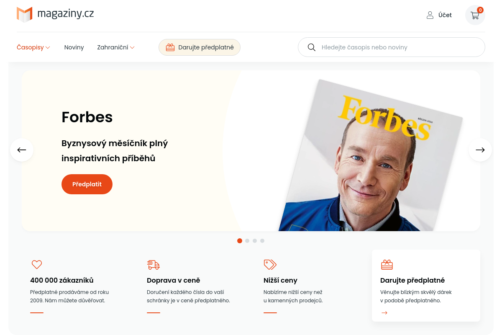502x335 pixels.
Task: Click the Darujte předplatné pill button
Action: (200, 47)
